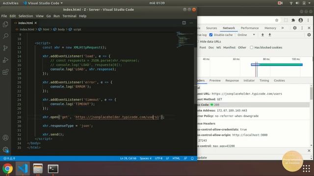Open the Accounts menu in VS Code

tap(5, 137)
